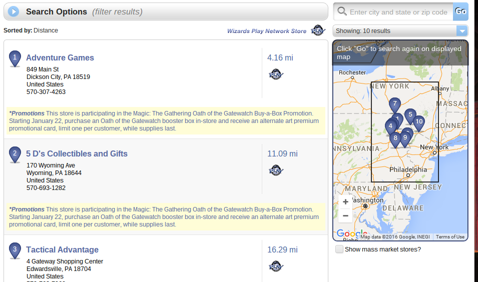This screenshot has width=478, height=282.
Task: Zoom out on the map with minus button
Action: [345, 216]
